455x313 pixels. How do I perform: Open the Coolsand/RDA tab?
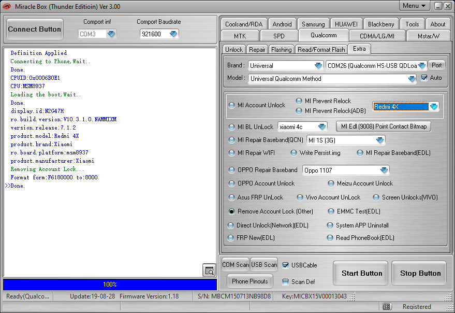[244, 24]
